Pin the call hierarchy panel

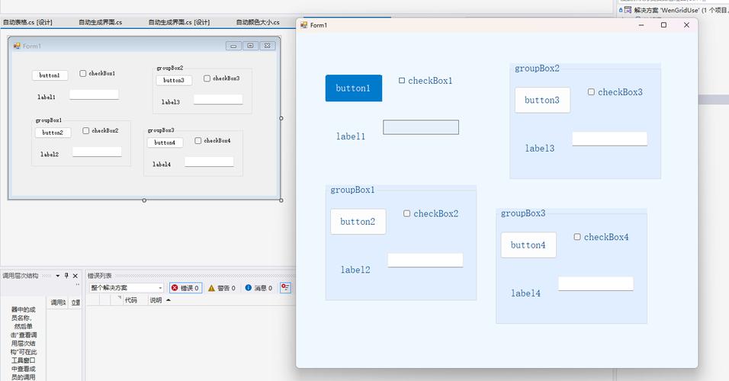pyautogui.click(x=66, y=276)
